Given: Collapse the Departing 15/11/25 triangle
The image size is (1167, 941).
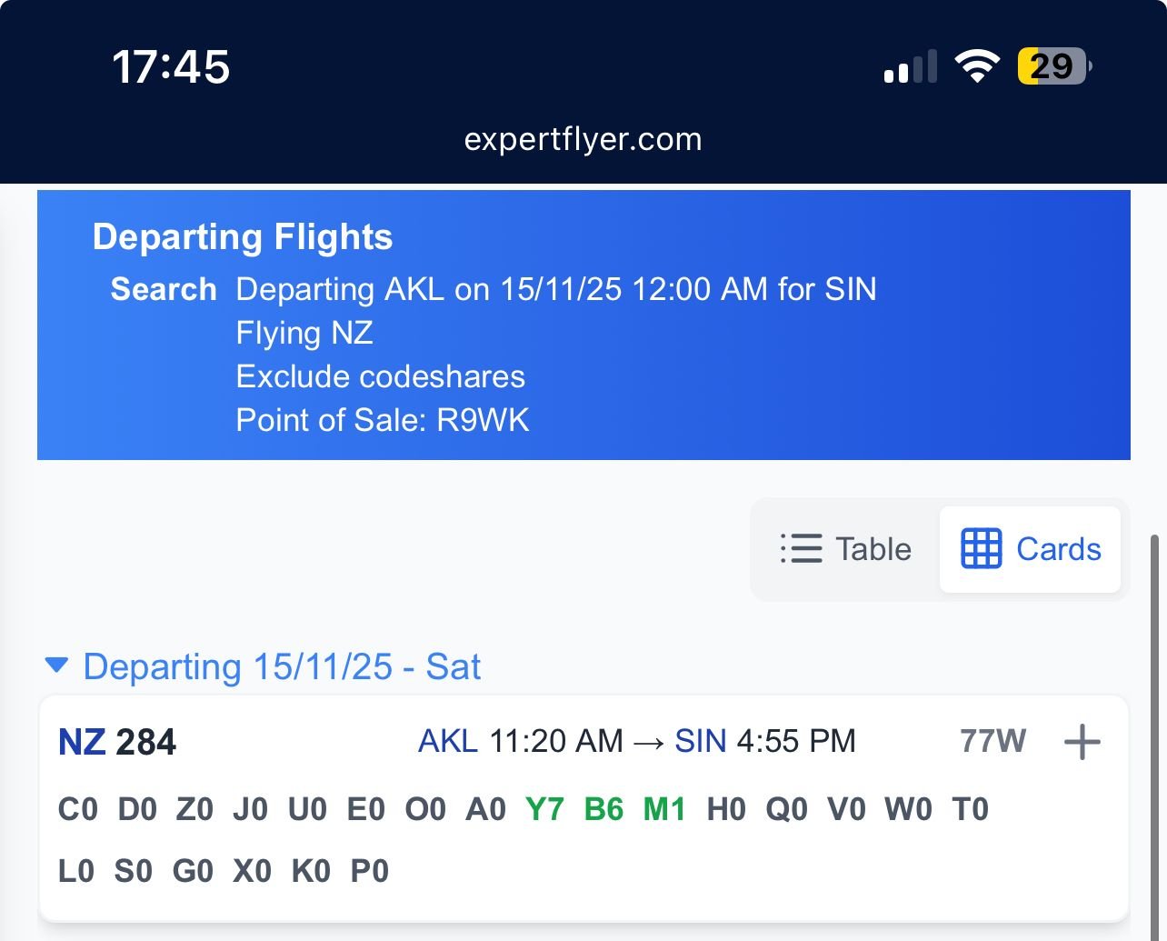Looking at the screenshot, I should 56,666.
